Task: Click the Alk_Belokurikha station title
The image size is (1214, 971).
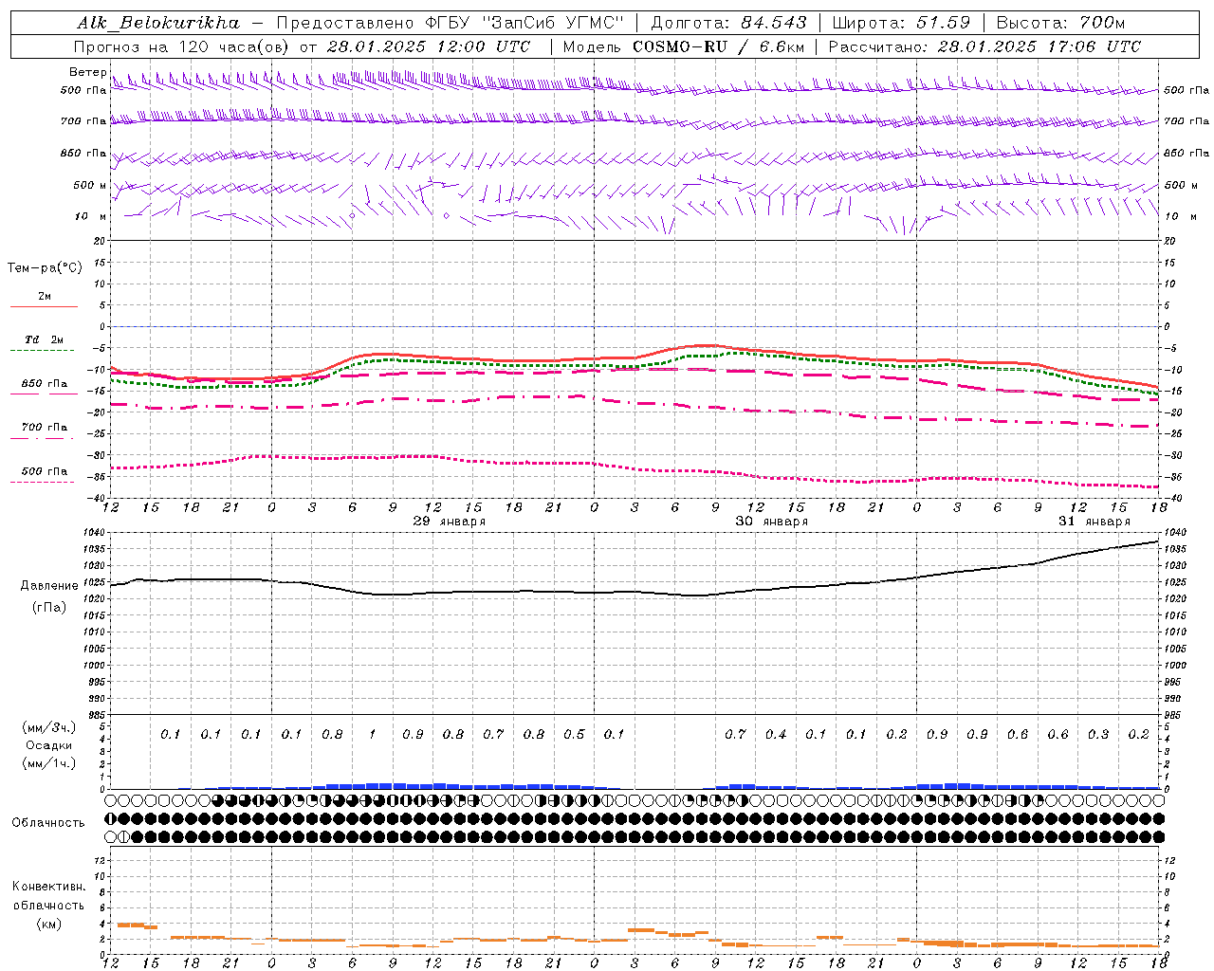Action: tap(158, 23)
